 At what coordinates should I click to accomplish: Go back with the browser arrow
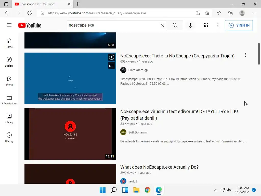(7, 13)
